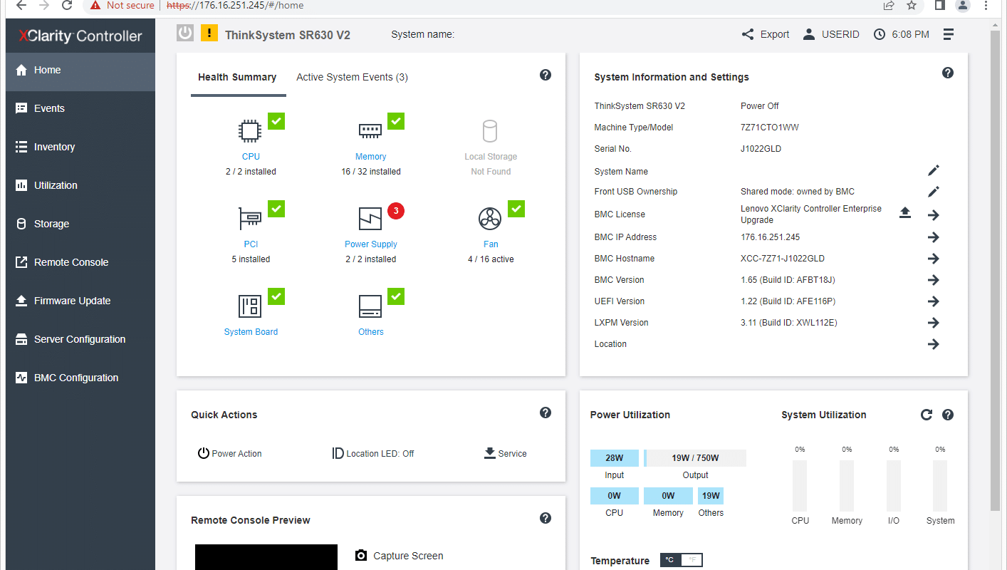This screenshot has width=1007, height=570.
Task: Switch temperature to Fahrenheit
Action: (692, 560)
